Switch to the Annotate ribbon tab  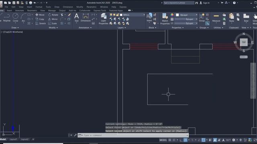[19, 11]
